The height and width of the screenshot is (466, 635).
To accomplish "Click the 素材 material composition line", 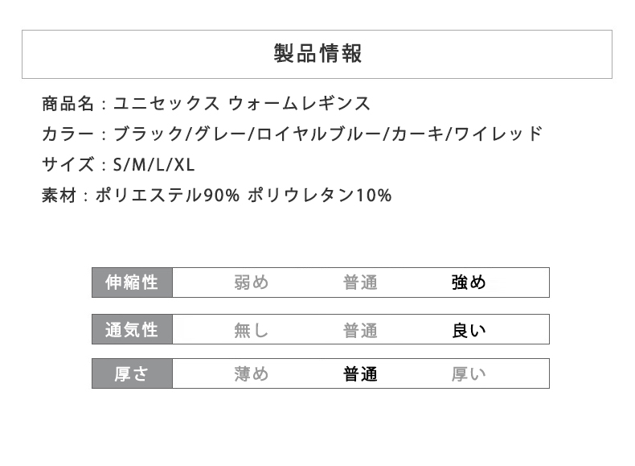I will click(x=216, y=196).
